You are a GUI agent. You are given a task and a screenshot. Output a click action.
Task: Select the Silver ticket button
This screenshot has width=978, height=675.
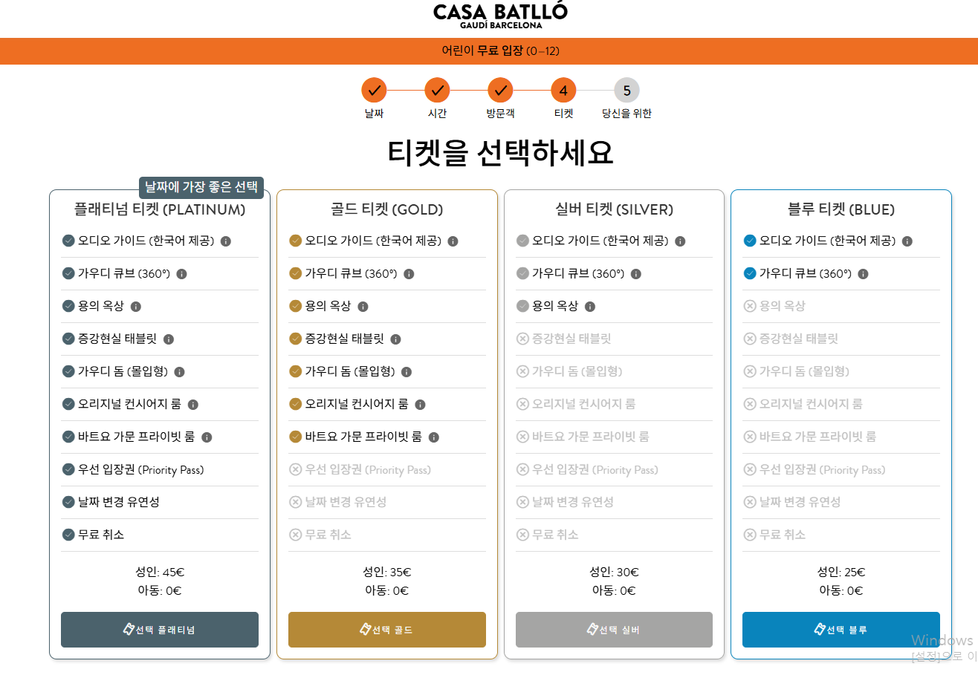coord(614,630)
